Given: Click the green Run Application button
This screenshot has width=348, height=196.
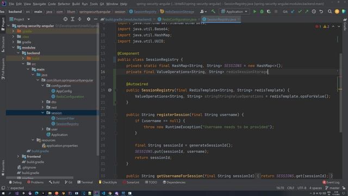Looking at the screenshot, I should coord(254,11).
